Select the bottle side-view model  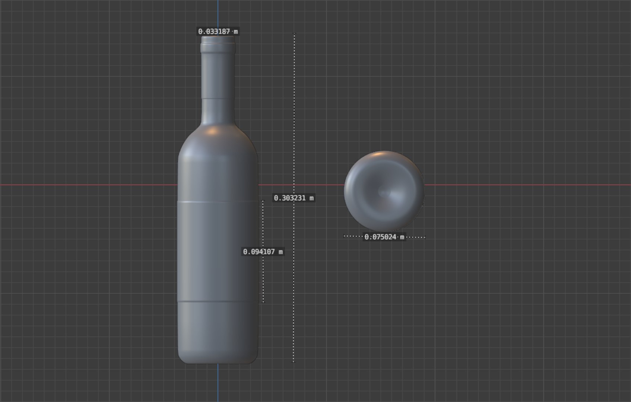coord(218,200)
